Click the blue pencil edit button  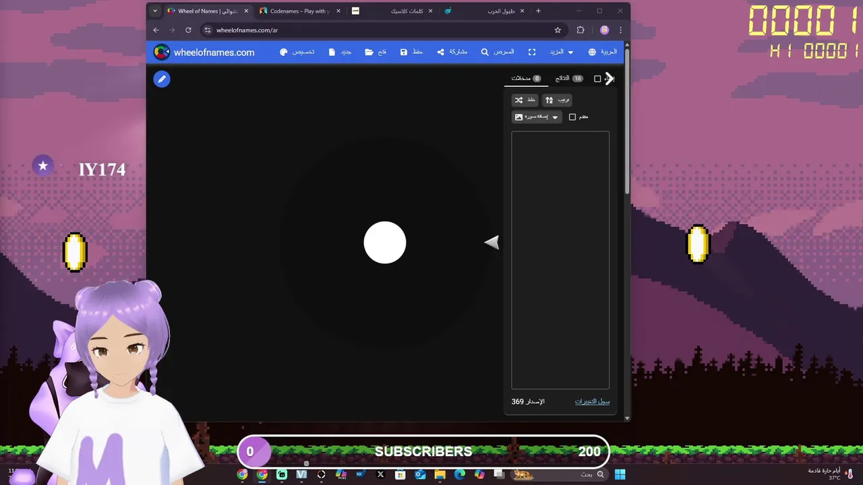pyautogui.click(x=162, y=79)
